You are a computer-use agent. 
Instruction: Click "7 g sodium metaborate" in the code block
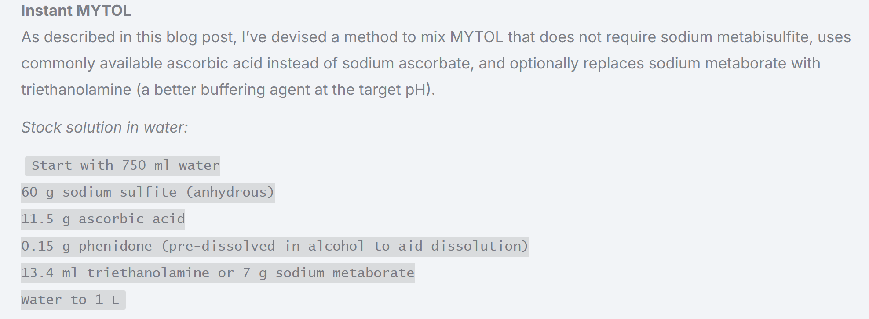point(328,273)
